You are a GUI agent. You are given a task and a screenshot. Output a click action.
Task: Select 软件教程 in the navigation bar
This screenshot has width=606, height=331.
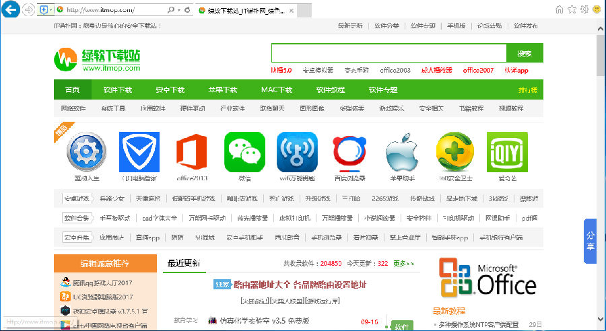[331, 89]
